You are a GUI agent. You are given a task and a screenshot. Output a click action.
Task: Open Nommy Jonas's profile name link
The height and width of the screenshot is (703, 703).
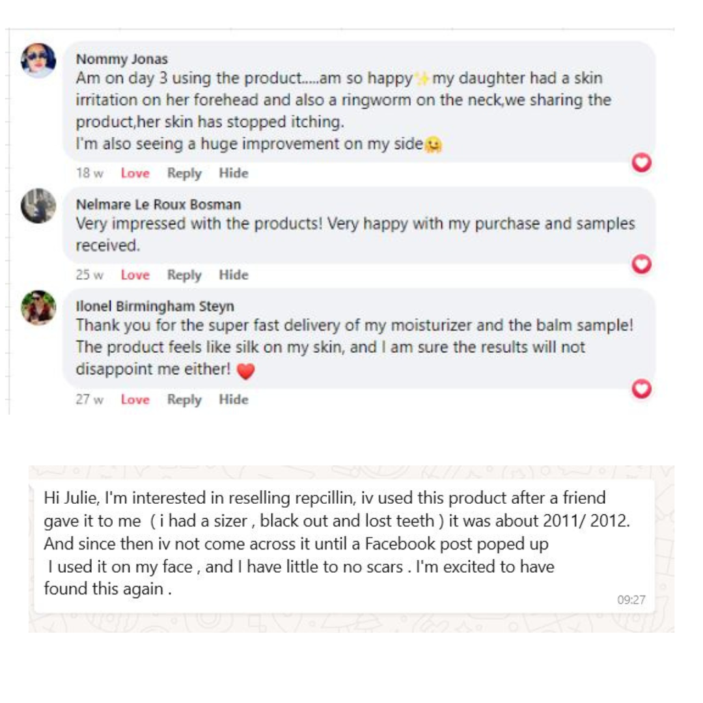[122, 59]
